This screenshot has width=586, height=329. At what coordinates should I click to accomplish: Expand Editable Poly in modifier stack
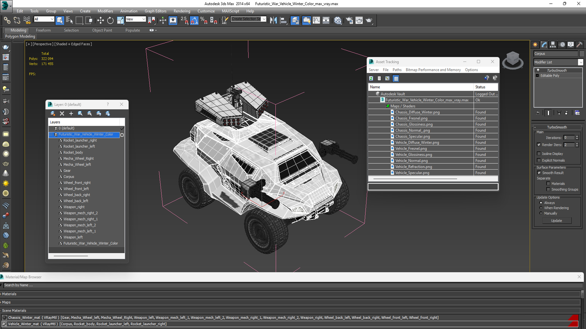[x=537, y=76]
